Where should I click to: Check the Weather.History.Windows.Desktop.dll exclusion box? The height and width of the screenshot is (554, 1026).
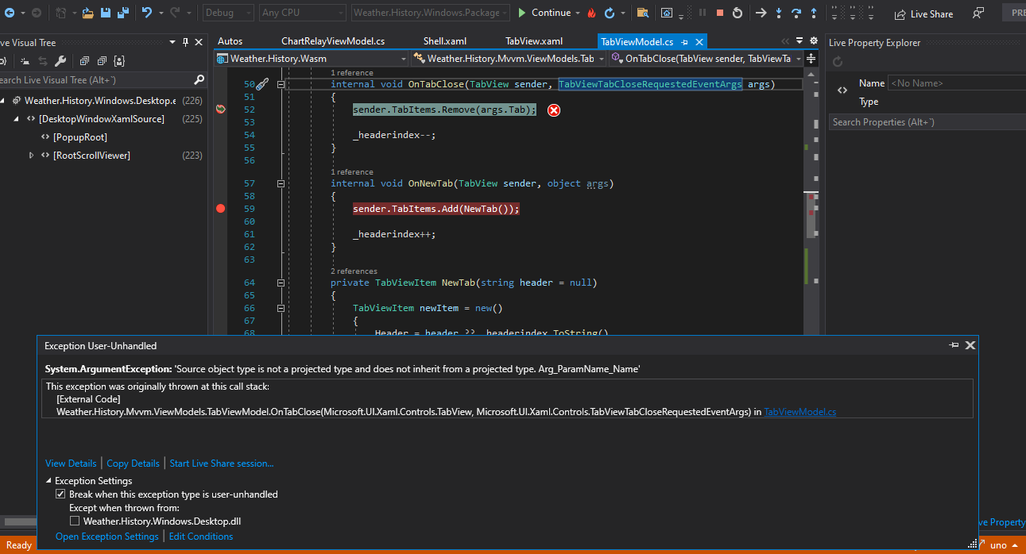tap(75, 520)
